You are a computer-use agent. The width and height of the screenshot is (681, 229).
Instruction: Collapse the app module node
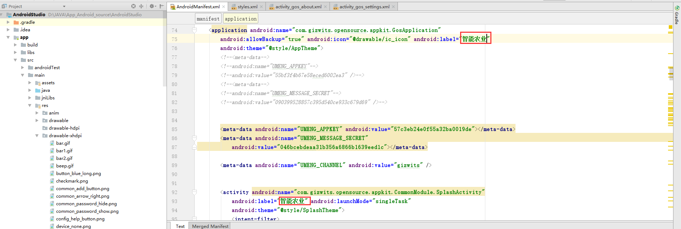click(8, 37)
